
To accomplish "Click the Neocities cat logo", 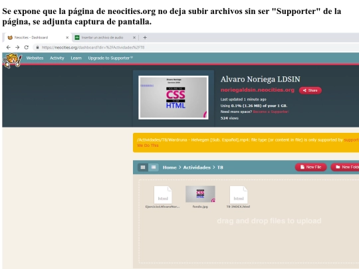I will pyautogui.click(x=13, y=60).
